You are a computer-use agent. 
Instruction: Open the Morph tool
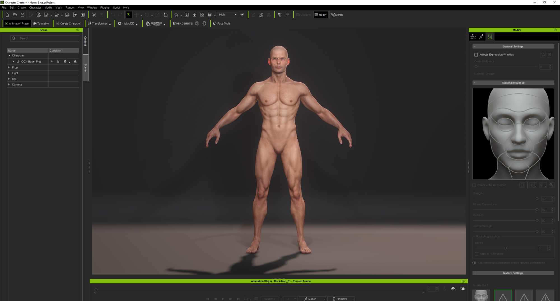tap(337, 15)
